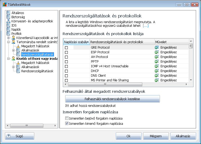The image size is (201, 144).
Task: Collapse the Kisebb otthoni vagy iroda node
Action: 8,59
